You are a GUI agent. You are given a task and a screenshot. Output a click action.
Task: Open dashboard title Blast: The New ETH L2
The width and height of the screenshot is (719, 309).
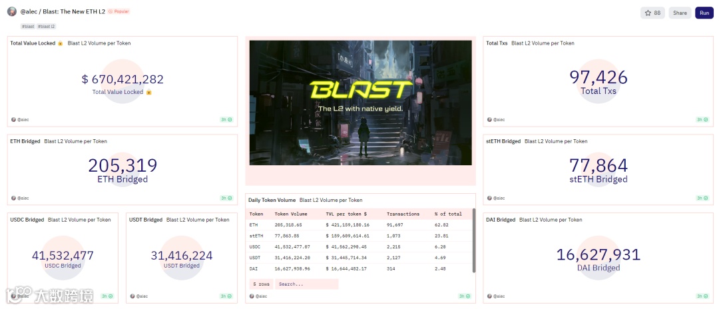74,11
